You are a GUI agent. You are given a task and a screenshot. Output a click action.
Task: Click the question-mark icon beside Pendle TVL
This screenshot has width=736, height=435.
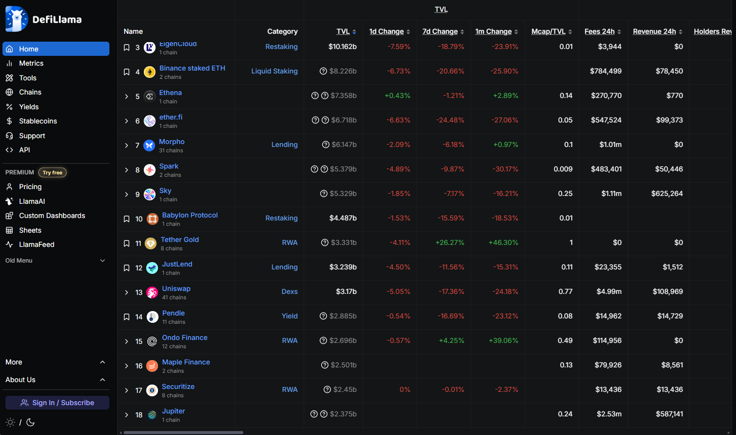323,316
